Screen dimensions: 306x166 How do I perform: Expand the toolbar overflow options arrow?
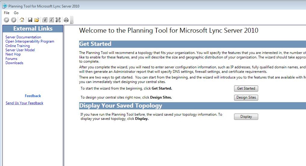(x=72, y=20)
